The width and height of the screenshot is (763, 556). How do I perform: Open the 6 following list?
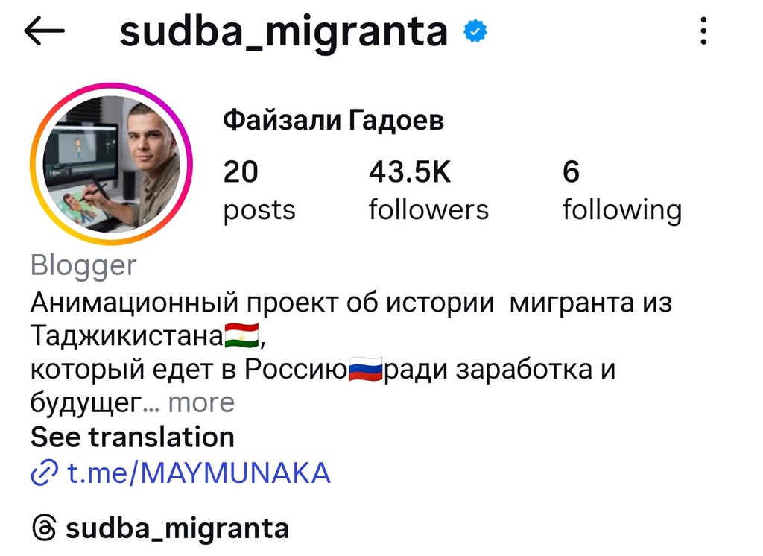coord(621,191)
